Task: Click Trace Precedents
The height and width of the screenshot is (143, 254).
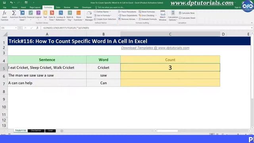Action: (x=127, y=12)
